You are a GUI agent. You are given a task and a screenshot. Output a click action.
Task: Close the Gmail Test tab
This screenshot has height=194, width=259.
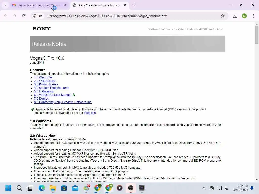(65, 5)
